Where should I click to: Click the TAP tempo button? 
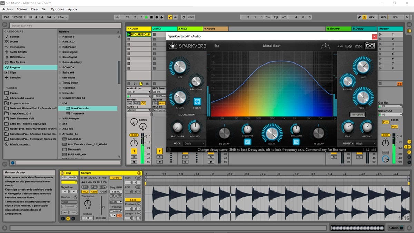7,17
